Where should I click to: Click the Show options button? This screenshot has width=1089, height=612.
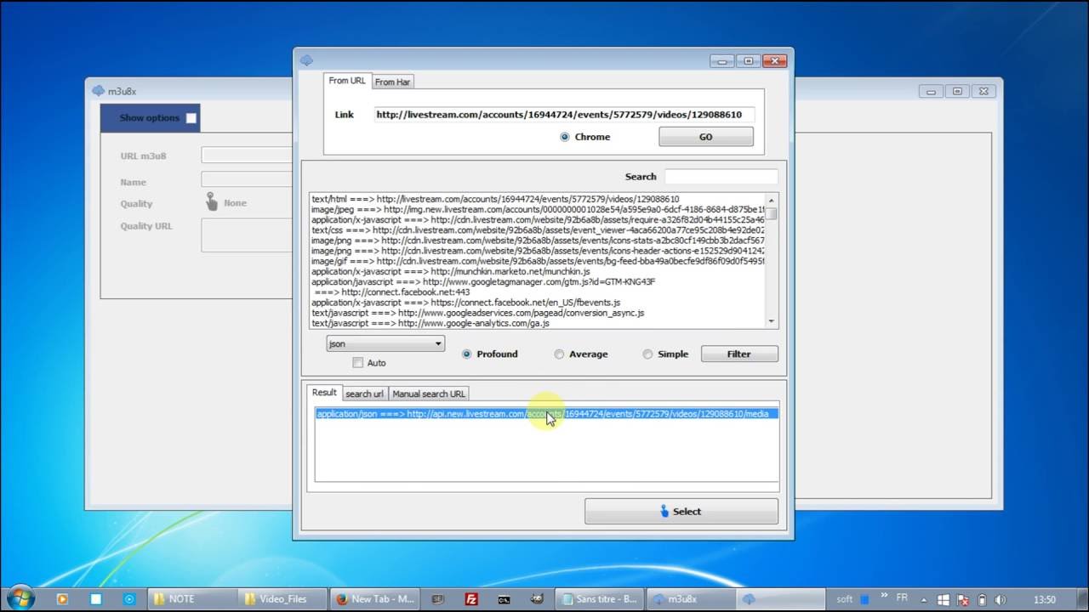tap(150, 118)
